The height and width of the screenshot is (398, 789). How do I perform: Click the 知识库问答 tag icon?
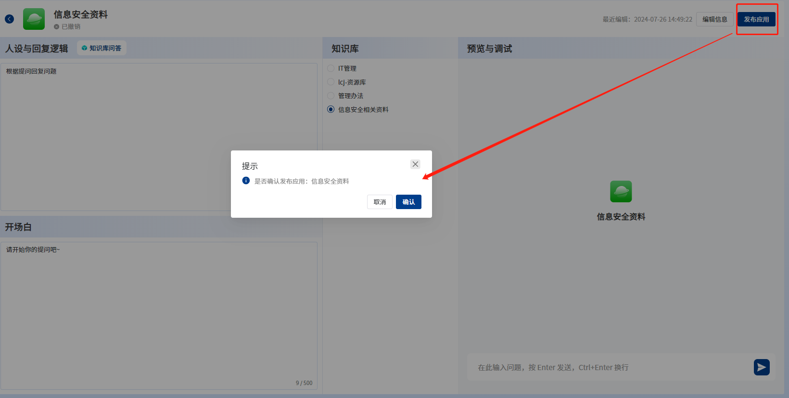[x=85, y=48]
